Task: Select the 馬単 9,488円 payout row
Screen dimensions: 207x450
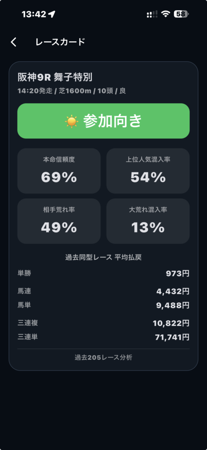Action: (103, 305)
